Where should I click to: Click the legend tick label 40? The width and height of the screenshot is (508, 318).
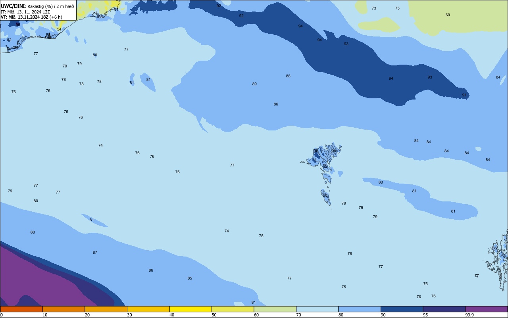coord(172,315)
